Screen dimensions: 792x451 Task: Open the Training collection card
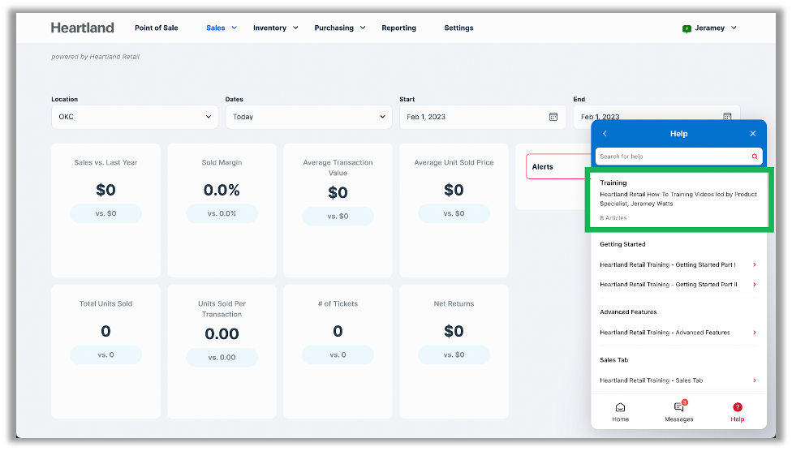coord(678,200)
